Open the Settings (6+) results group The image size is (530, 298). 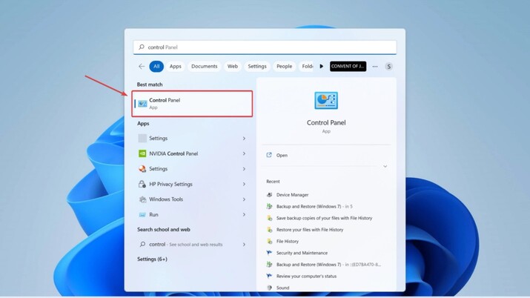coord(152,259)
